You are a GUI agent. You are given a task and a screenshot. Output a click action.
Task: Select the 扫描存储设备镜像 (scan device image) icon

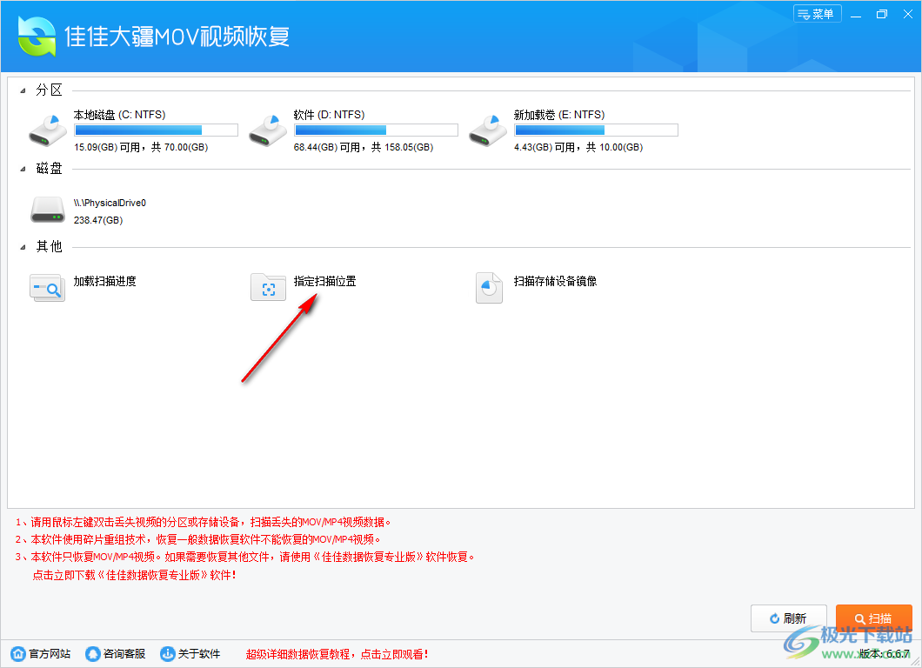489,287
